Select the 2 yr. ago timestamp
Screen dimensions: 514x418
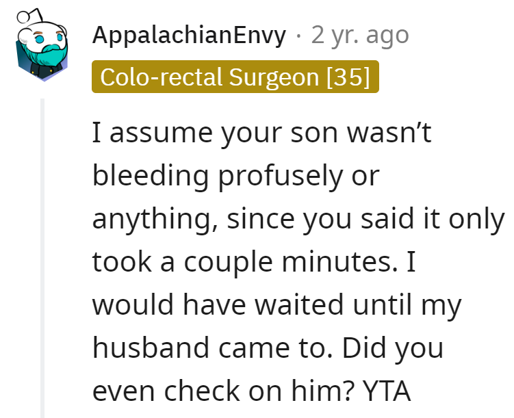click(360, 35)
